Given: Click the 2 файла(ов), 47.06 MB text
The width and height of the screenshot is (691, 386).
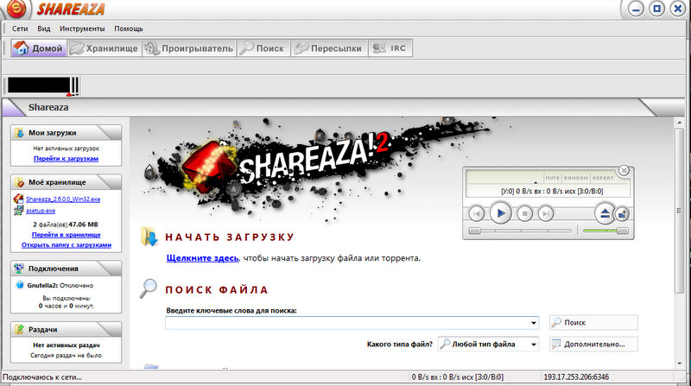Looking at the screenshot, I should [x=66, y=225].
